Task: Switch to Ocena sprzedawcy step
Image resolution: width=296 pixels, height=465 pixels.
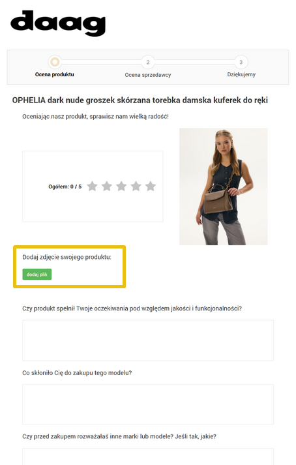Action: click(x=148, y=75)
